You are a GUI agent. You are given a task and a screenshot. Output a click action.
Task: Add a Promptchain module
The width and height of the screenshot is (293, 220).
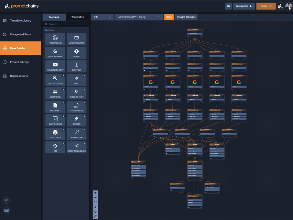pos(55,39)
